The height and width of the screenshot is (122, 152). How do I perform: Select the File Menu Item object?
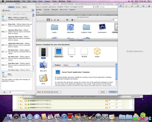[x=17, y=52]
